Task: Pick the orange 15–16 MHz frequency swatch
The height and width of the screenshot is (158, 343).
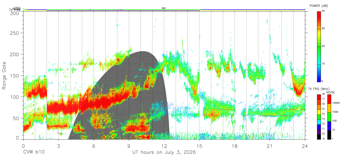Action: point(319,107)
